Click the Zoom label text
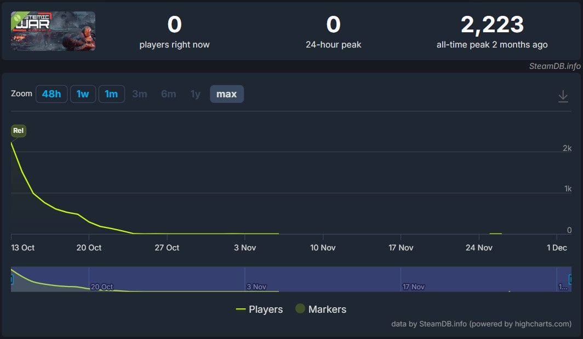The width and height of the screenshot is (583, 339). (x=21, y=93)
